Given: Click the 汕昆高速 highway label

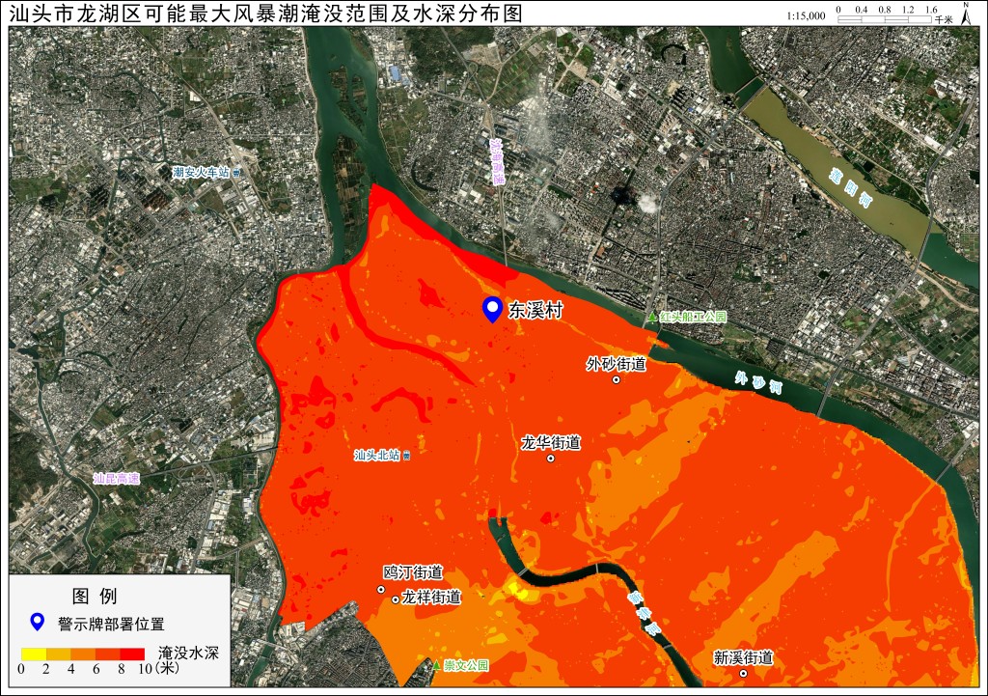Looking at the screenshot, I should click(116, 479).
